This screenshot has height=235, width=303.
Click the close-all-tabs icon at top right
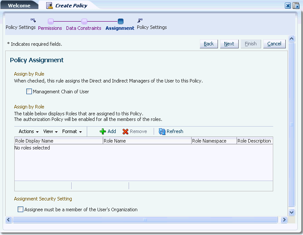coord(296,6)
